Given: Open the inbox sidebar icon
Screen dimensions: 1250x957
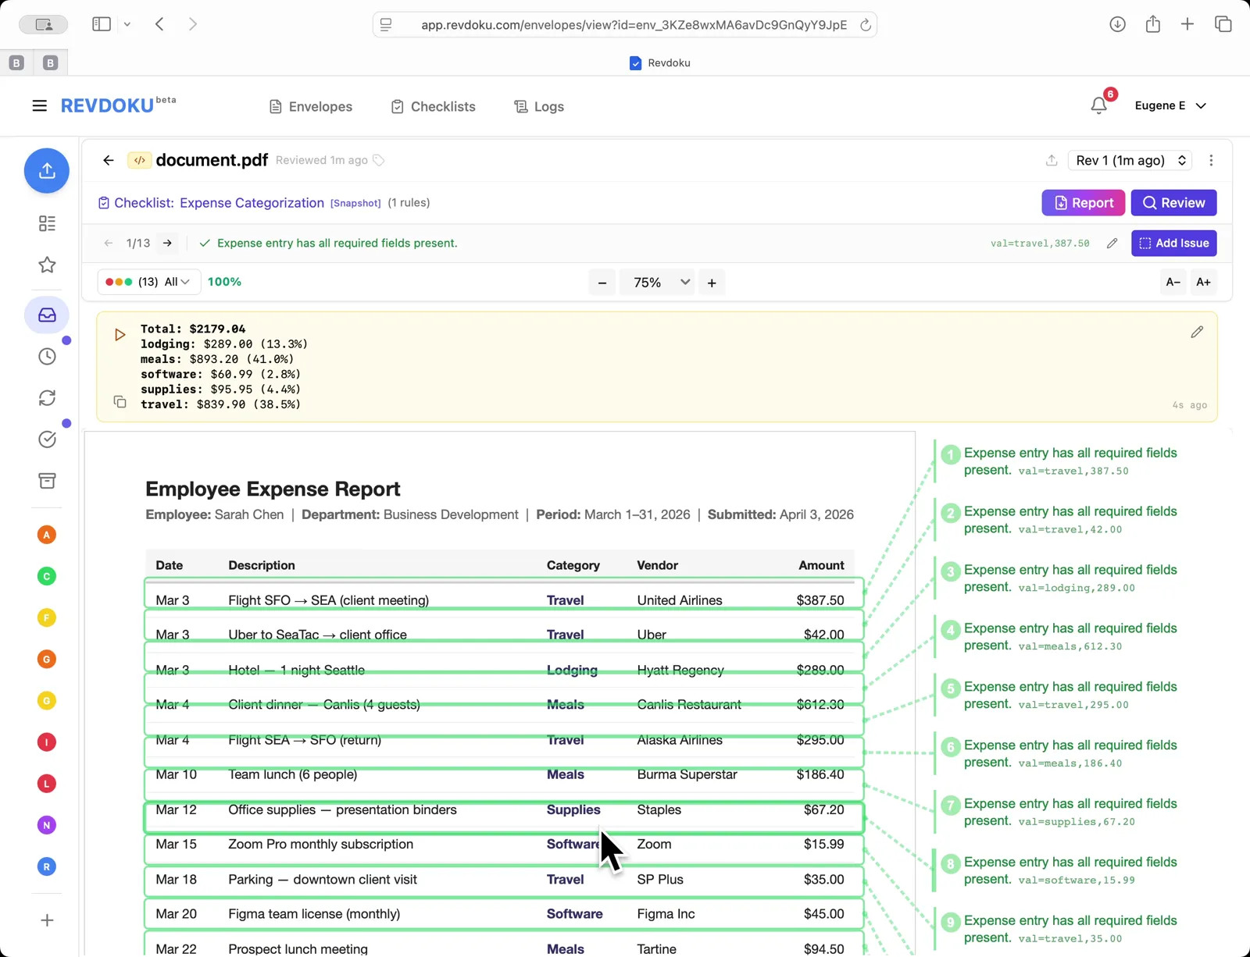Looking at the screenshot, I should tap(47, 315).
